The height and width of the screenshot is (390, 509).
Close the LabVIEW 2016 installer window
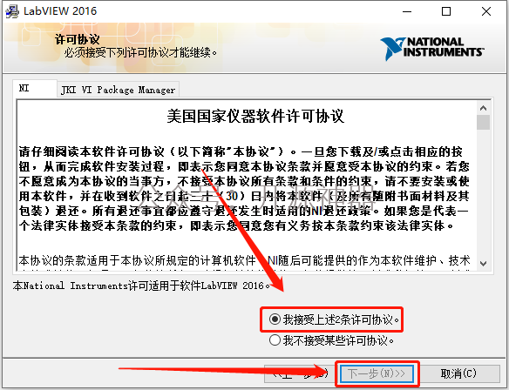486,11
